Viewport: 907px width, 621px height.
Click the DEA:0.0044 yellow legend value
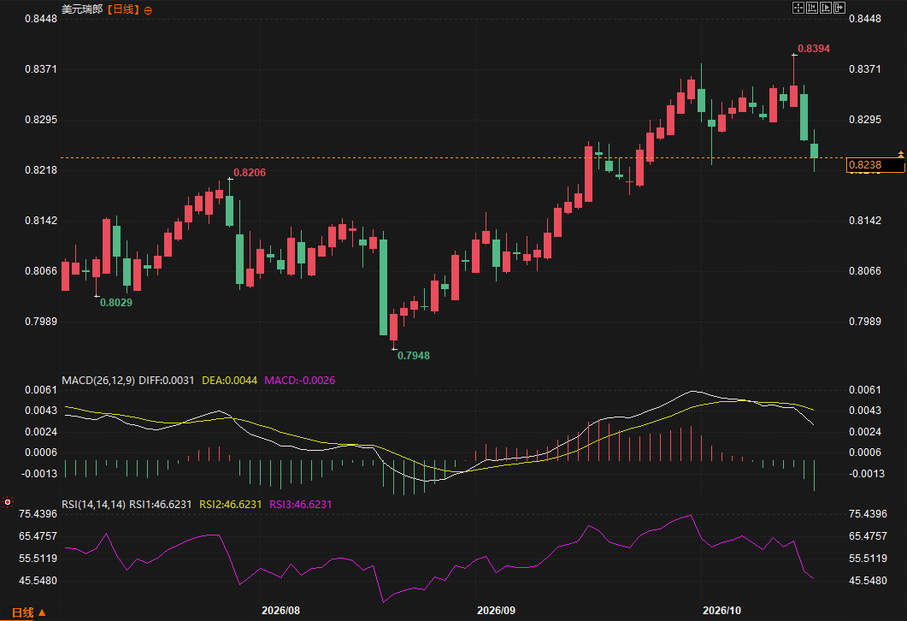pyautogui.click(x=230, y=381)
